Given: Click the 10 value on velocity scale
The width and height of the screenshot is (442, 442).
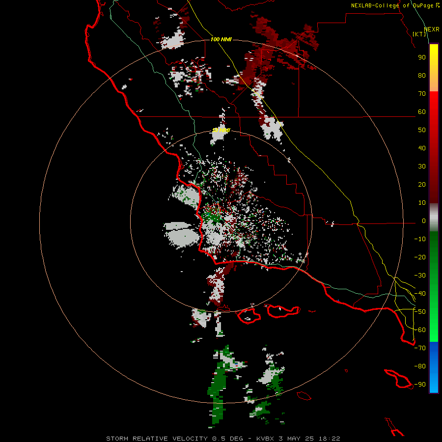Looking at the screenshot, I should [x=422, y=203].
